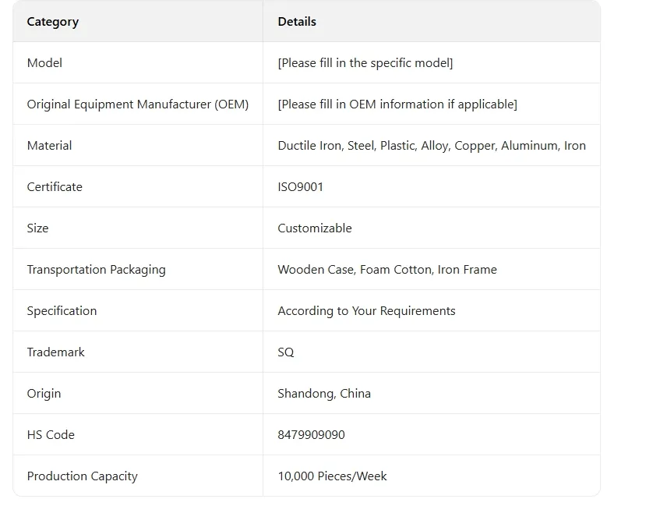
Task: Click the specific model placeholder text
Action: [x=365, y=63]
